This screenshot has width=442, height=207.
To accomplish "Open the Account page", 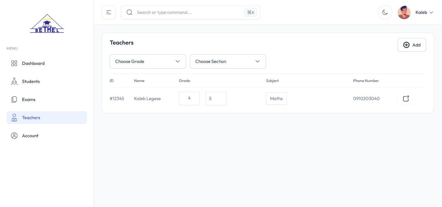I will pos(30,136).
